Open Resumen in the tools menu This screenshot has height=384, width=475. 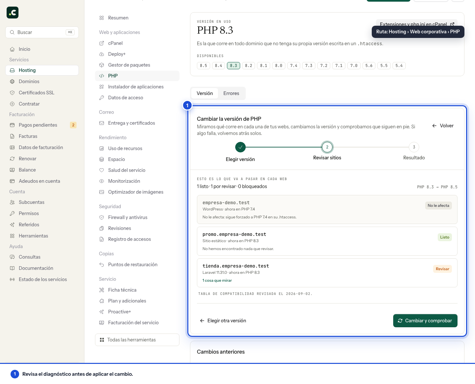137,18
